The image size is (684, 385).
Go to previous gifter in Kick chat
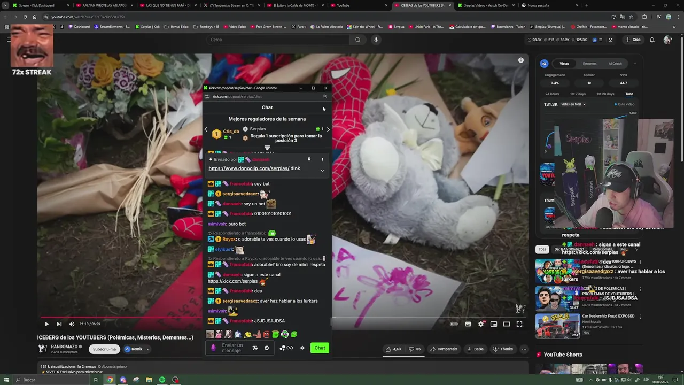(206, 129)
